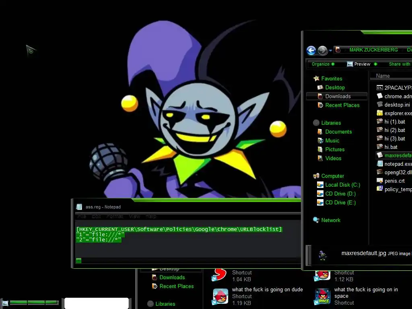
Task: Select the 2PACALYPSE command file icon
Action: point(380,88)
